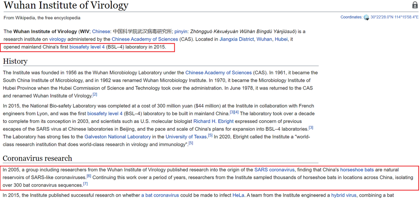Open the Hubei link
The height and width of the screenshot is (203, 420).
[x=281, y=39]
